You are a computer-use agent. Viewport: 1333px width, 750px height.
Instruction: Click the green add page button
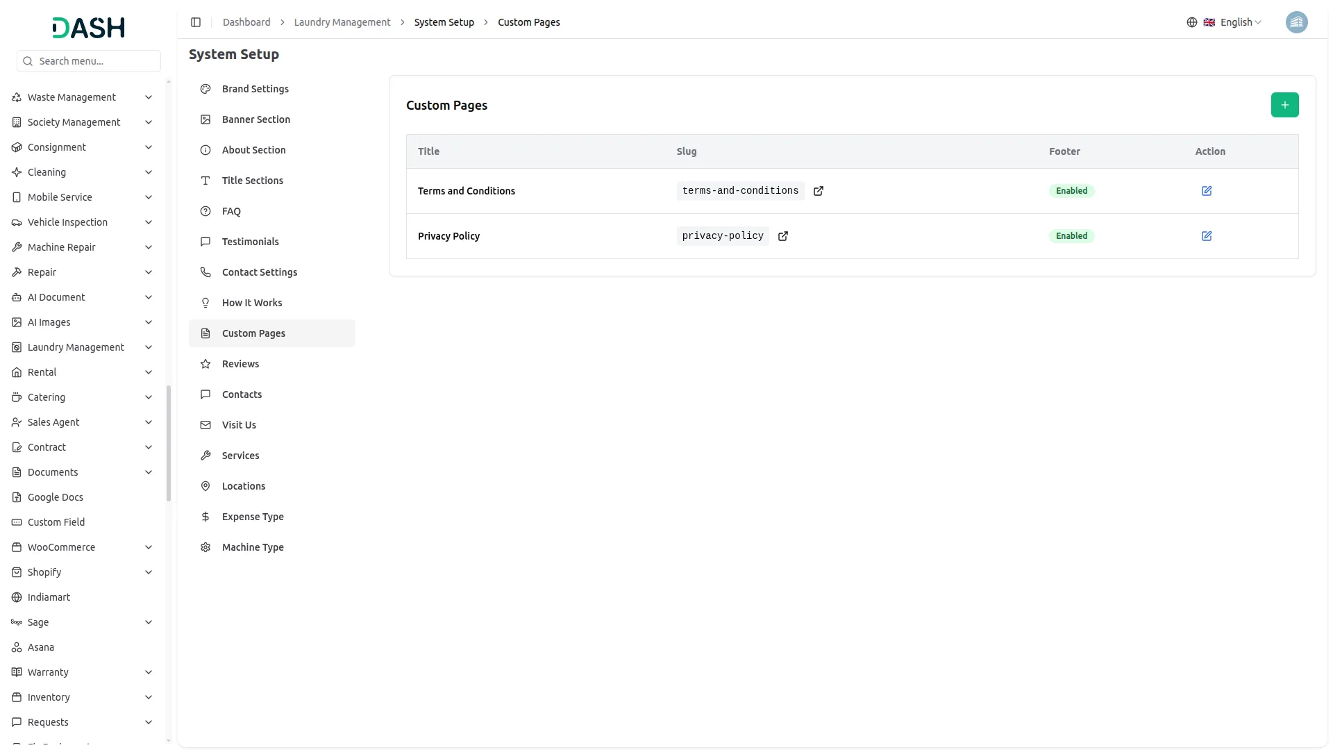tap(1284, 104)
